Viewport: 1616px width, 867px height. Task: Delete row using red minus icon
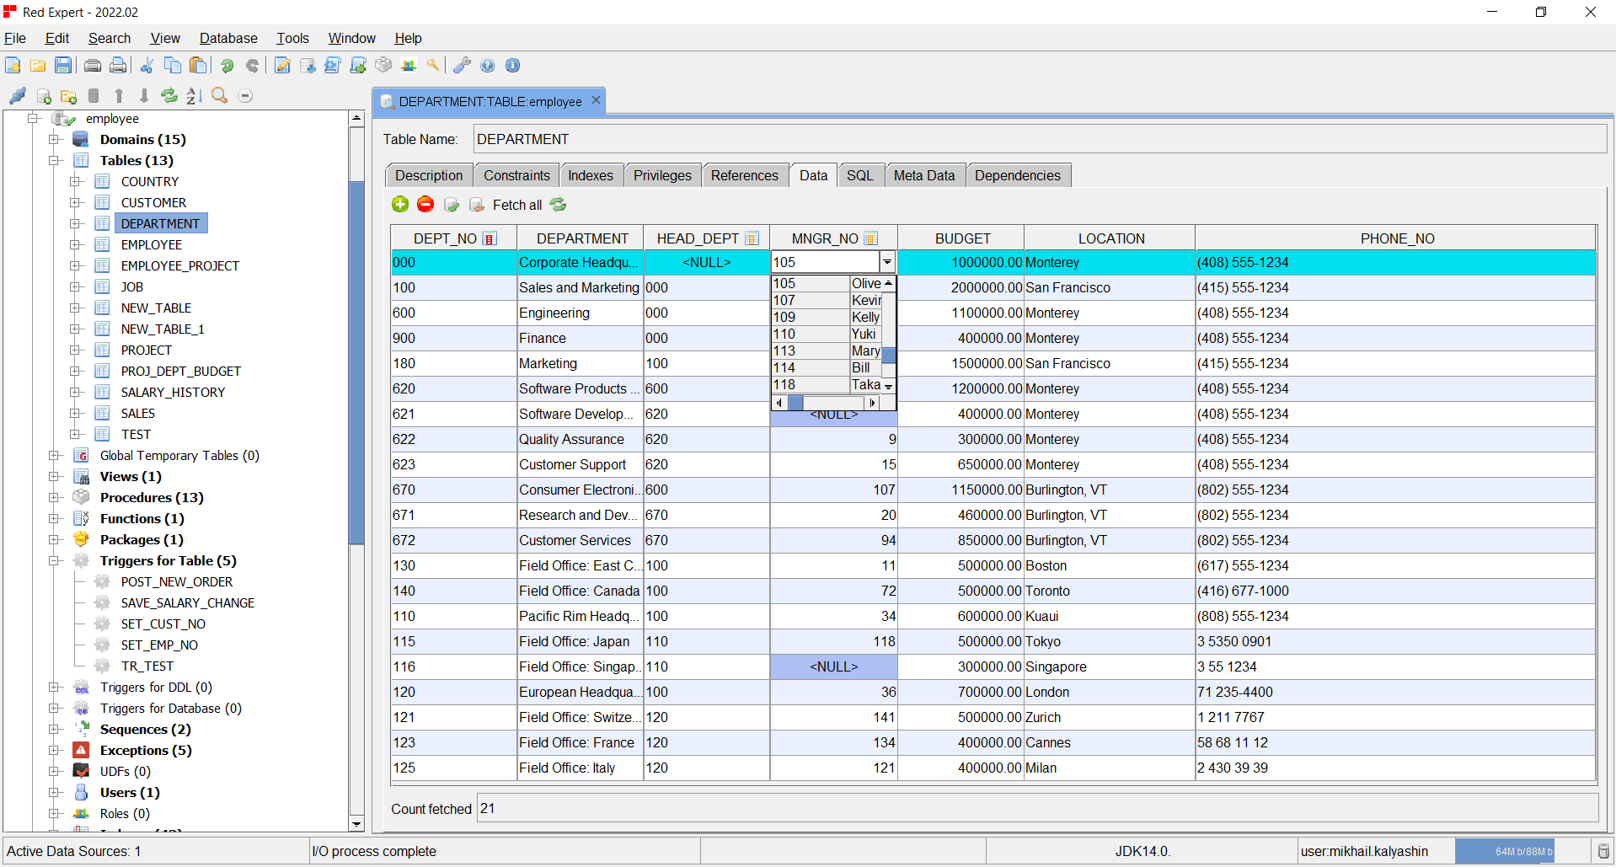tap(425, 205)
